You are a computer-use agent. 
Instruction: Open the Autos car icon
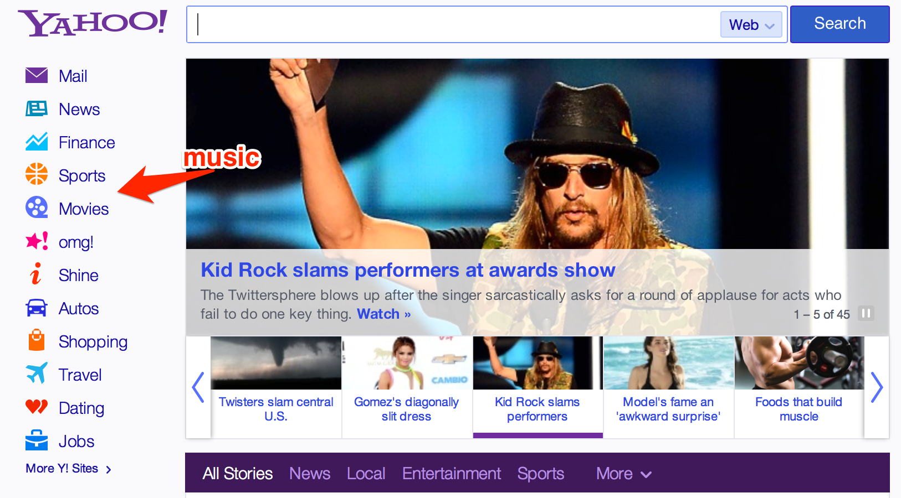(37, 308)
